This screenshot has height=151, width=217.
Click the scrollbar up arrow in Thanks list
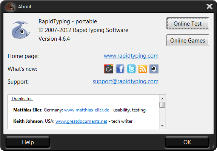[162, 99]
